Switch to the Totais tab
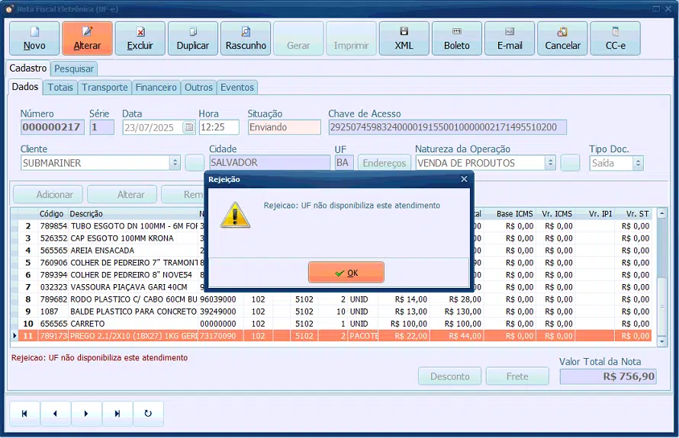Viewport: 679px width, 438px height. 60,88
